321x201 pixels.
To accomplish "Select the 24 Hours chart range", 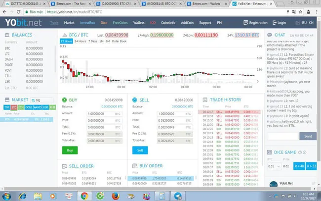I will click(80, 41).
